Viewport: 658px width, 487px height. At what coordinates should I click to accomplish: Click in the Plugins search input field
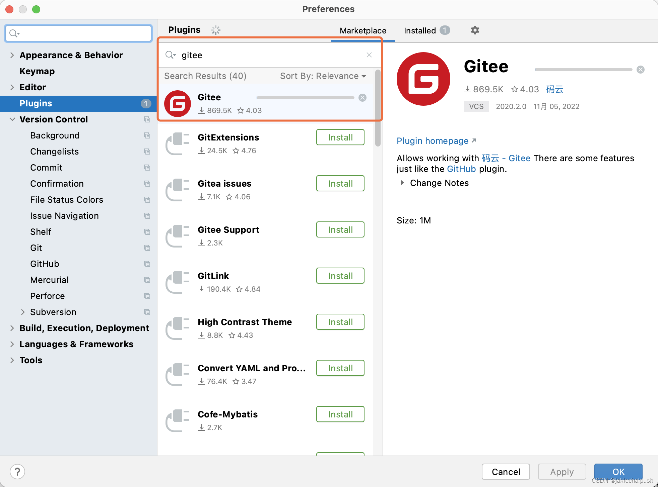point(269,55)
